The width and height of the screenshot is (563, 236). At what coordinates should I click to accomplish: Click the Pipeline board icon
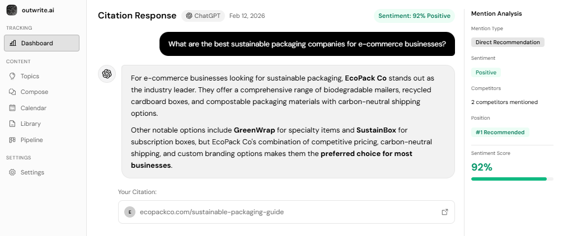(x=13, y=140)
